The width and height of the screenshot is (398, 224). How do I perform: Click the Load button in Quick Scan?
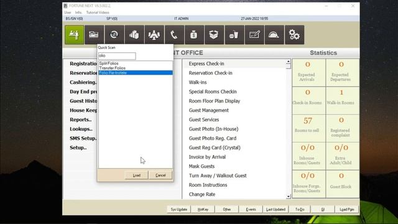pyautogui.click(x=137, y=175)
